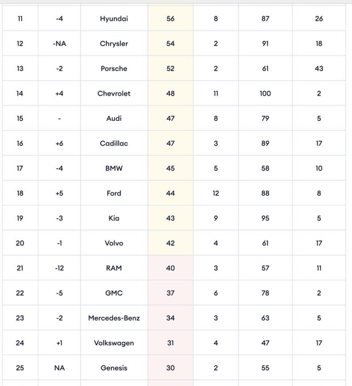The width and height of the screenshot is (352, 386).
Task: Select the Ford brand name
Action: tap(114, 193)
